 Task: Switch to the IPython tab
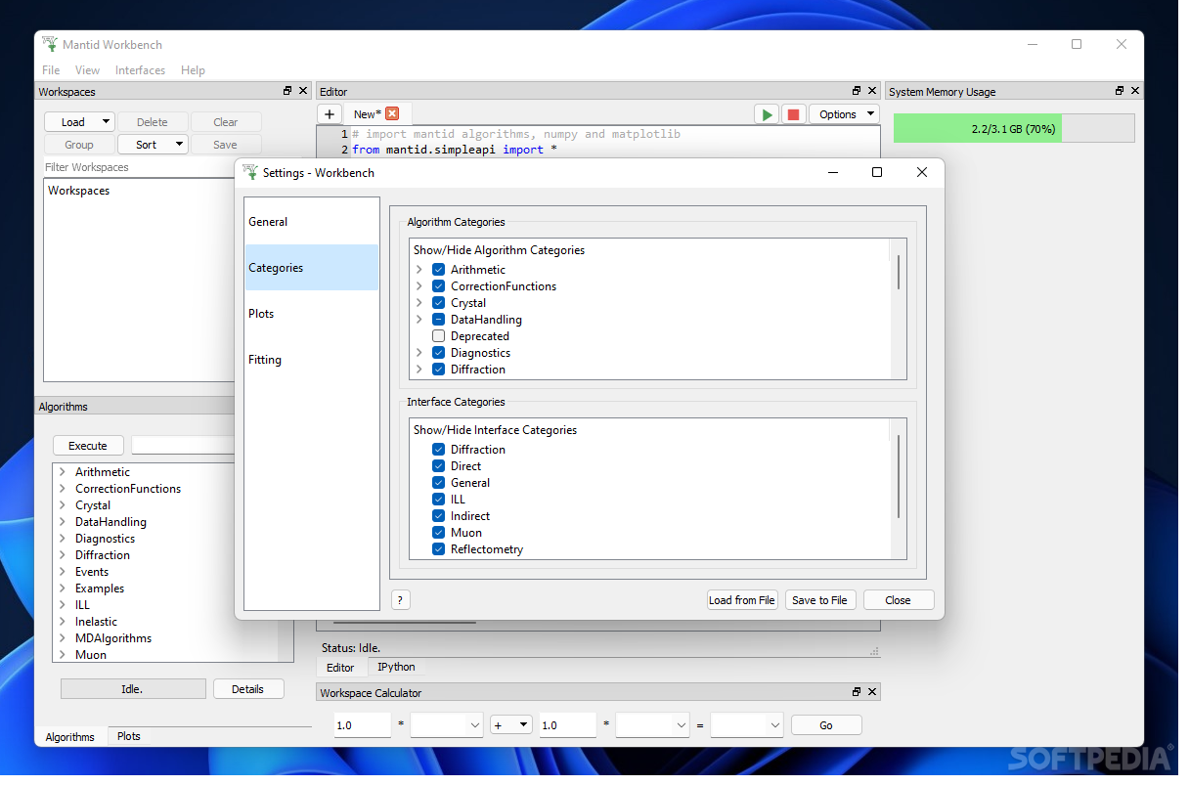tap(396, 667)
